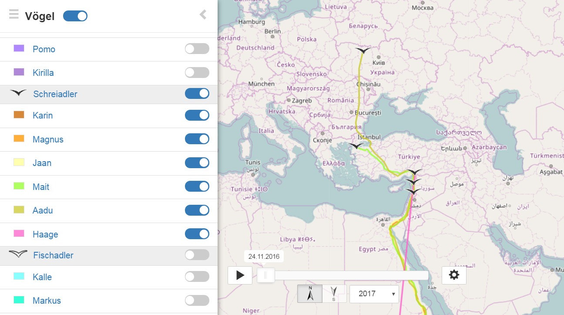Click the timeline slider handle
This screenshot has width=564, height=315.
(x=265, y=275)
